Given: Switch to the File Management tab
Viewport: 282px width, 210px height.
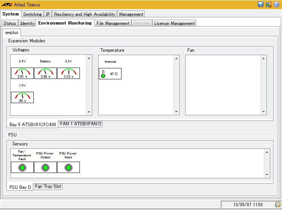Looking at the screenshot, I should click(x=113, y=23).
